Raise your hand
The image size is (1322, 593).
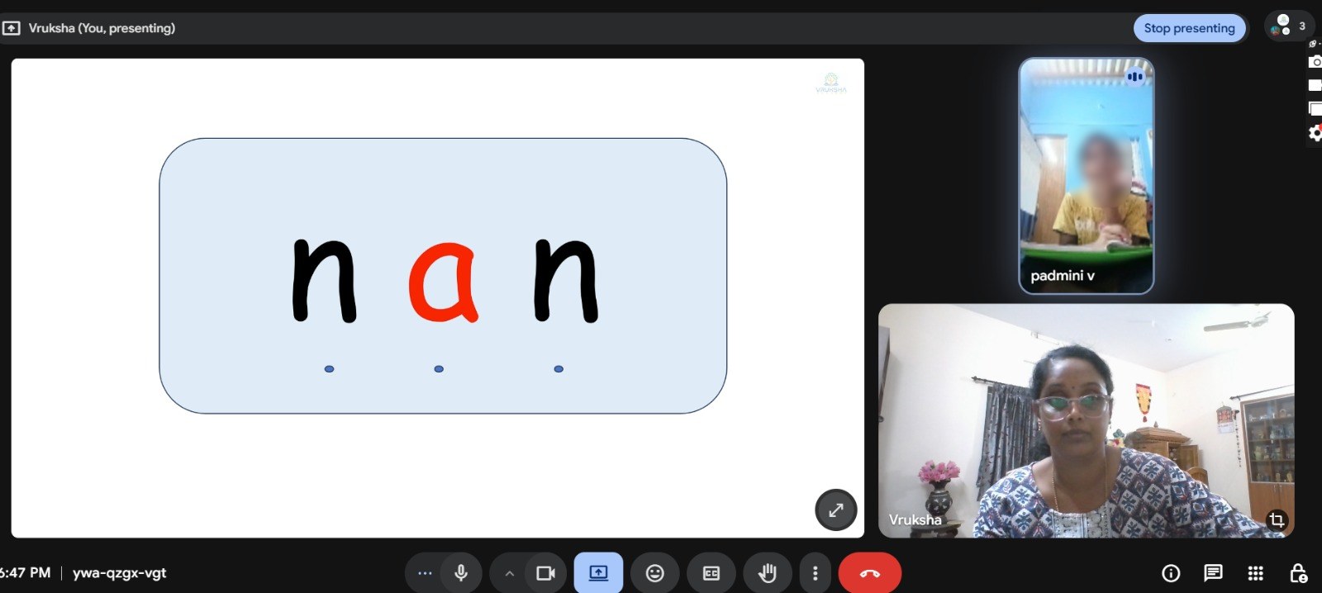[x=768, y=572]
